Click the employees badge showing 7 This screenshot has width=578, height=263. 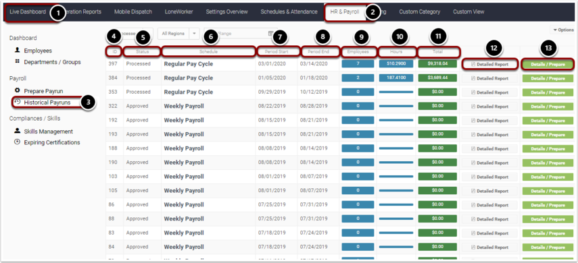358,63
